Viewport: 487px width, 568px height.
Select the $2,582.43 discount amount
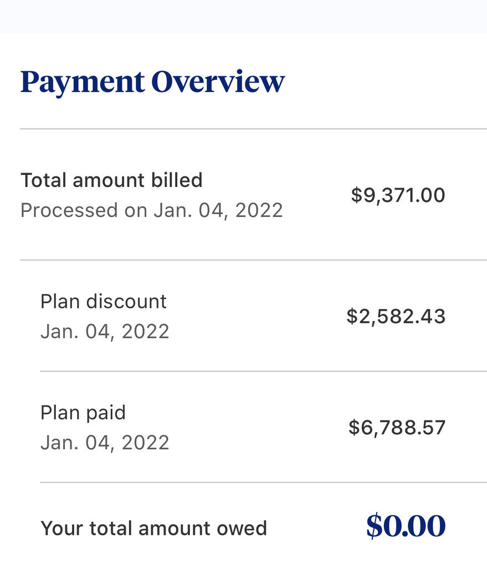pos(396,316)
